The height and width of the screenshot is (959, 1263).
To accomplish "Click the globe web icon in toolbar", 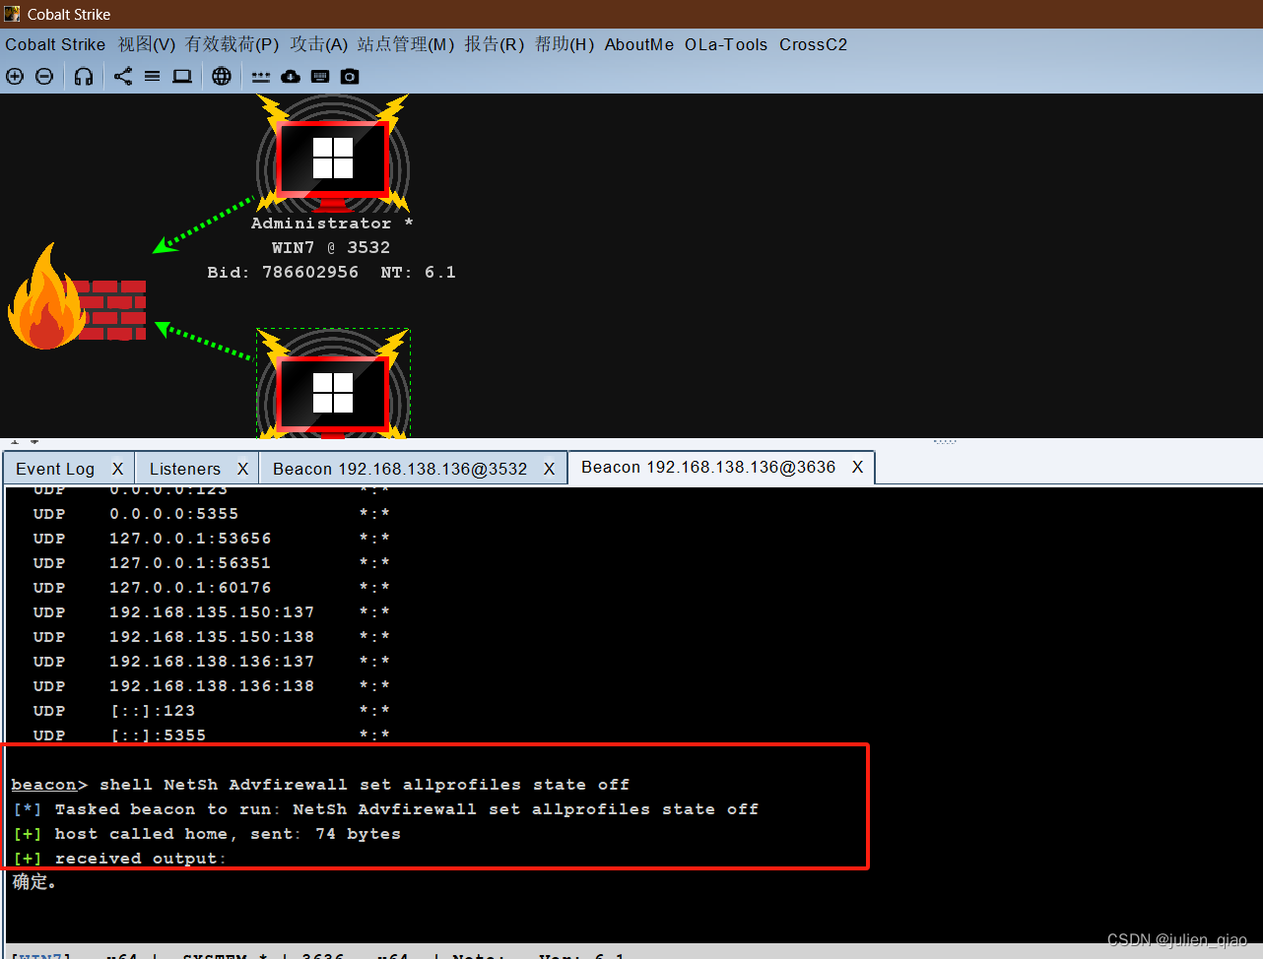I will 222,76.
